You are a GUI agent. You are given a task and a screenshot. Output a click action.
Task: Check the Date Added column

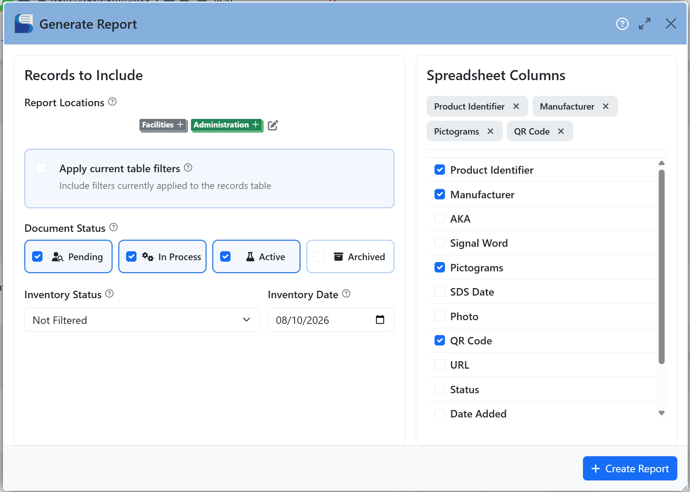[x=440, y=413]
